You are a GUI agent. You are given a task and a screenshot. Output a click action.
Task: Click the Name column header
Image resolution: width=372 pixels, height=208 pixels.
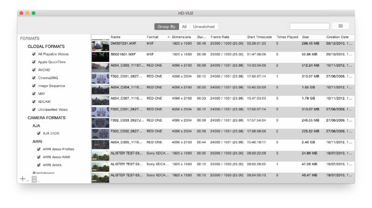click(x=116, y=37)
